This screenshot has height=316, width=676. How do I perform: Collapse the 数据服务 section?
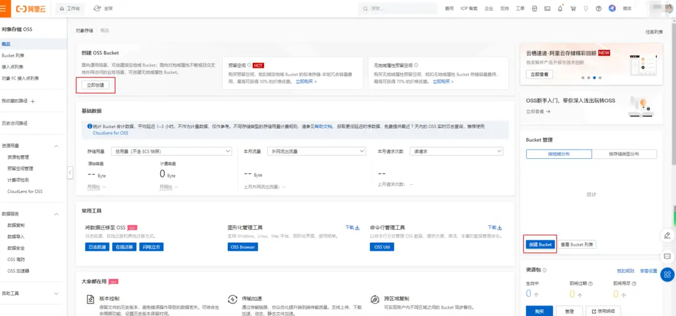56,214
